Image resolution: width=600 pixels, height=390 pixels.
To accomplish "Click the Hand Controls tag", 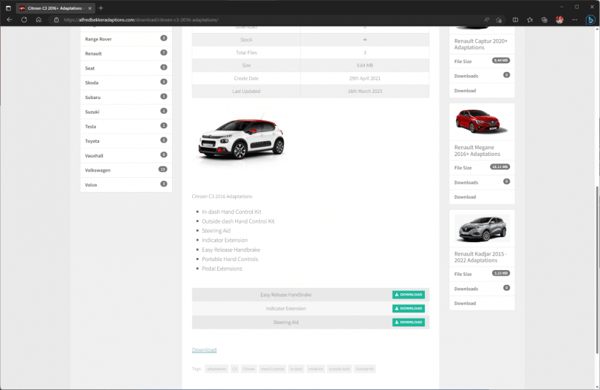I will pos(272,369).
